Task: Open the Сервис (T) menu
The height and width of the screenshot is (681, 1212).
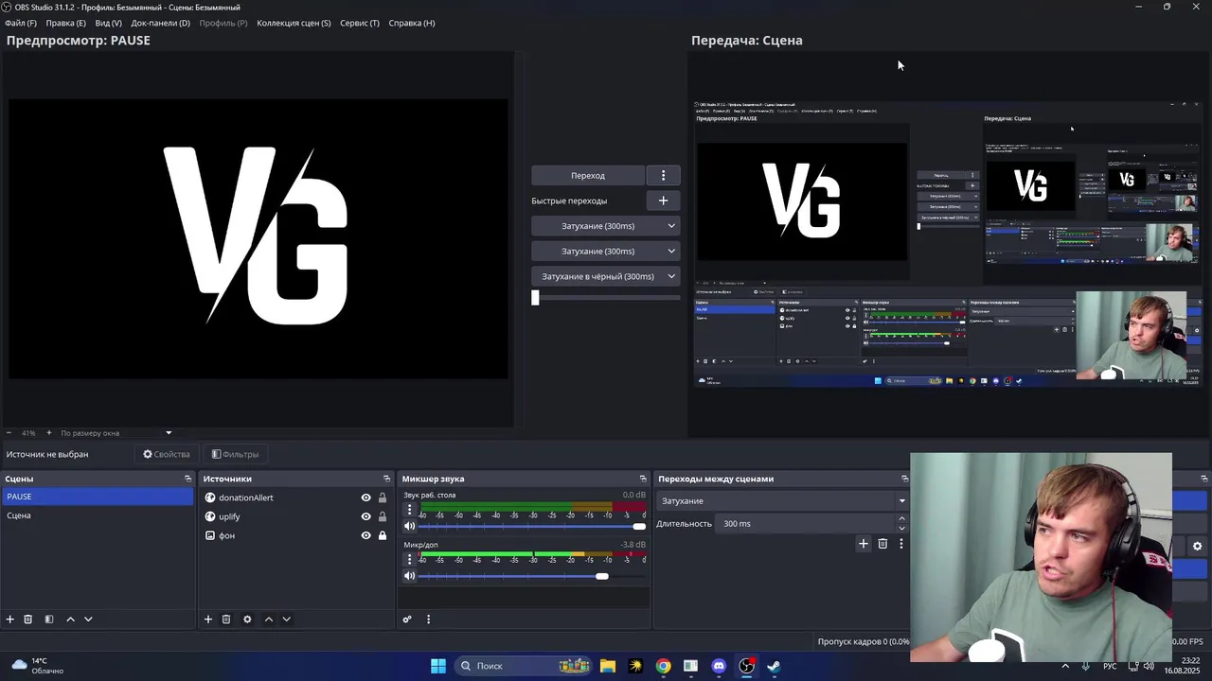Action: click(360, 23)
